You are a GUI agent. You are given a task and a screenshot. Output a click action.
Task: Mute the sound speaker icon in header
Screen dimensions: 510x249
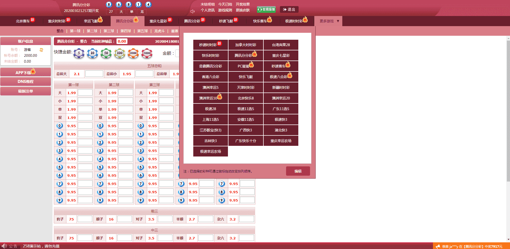tap(192, 11)
